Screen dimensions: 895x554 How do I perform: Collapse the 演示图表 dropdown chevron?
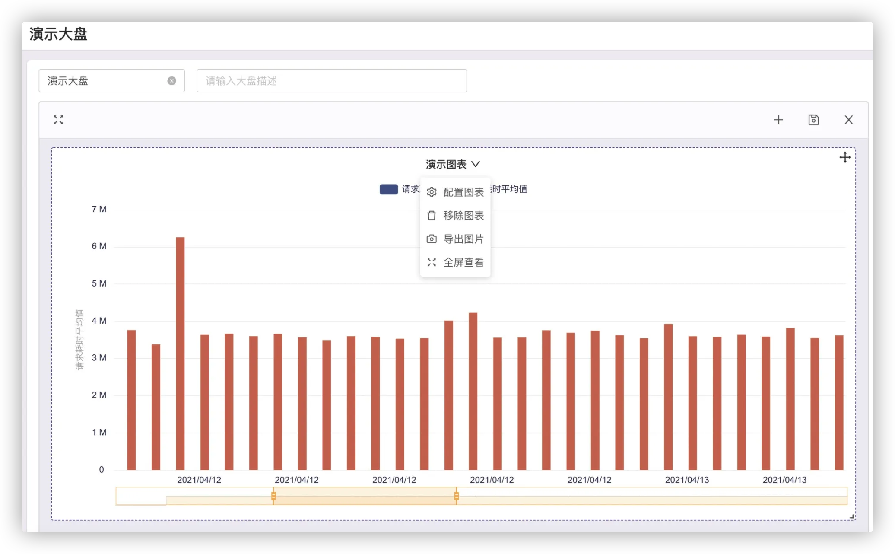tap(476, 164)
